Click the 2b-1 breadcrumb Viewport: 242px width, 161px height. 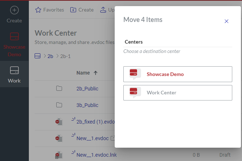[x=65, y=56]
